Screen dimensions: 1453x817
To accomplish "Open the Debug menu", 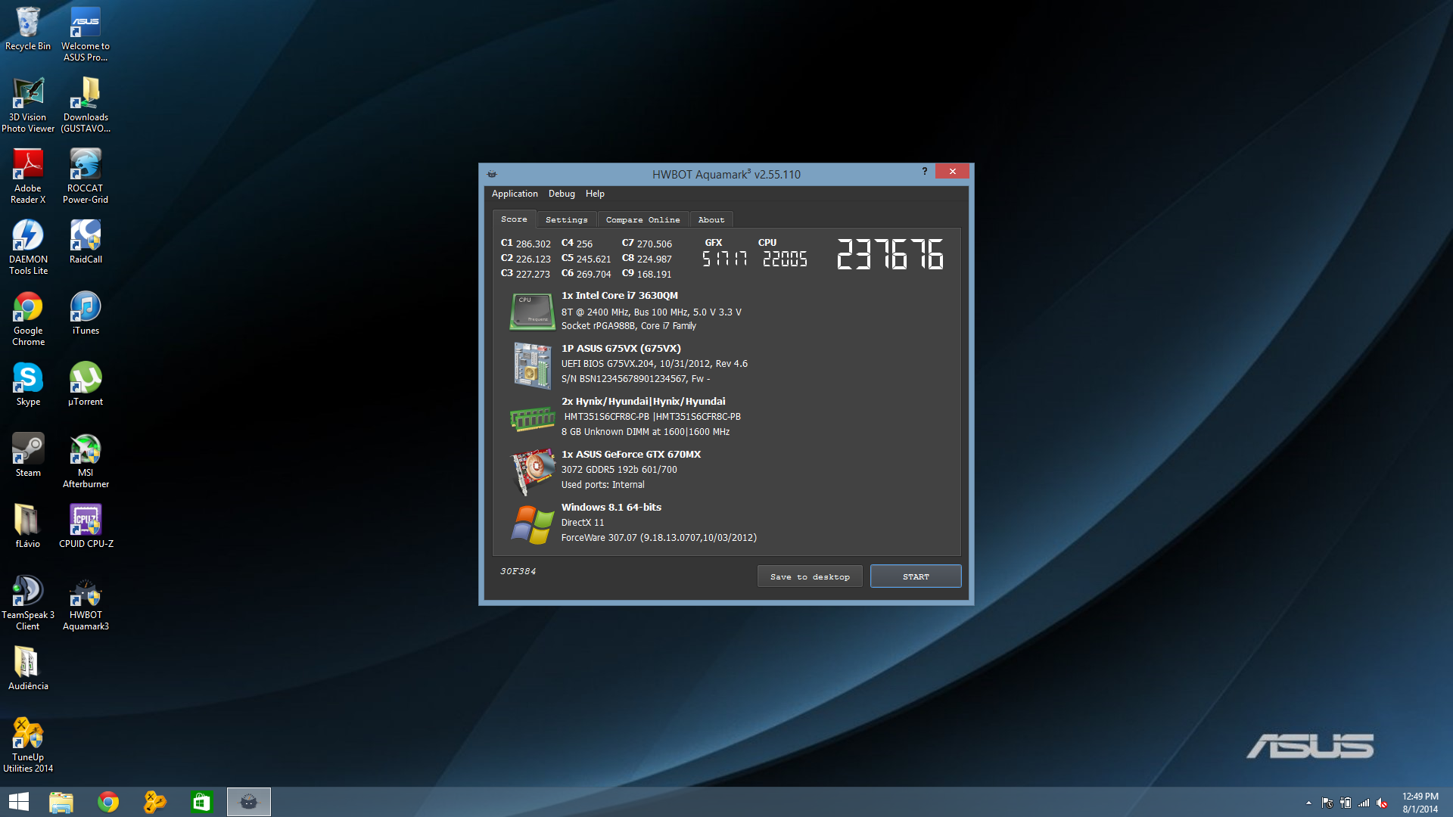I will [562, 194].
